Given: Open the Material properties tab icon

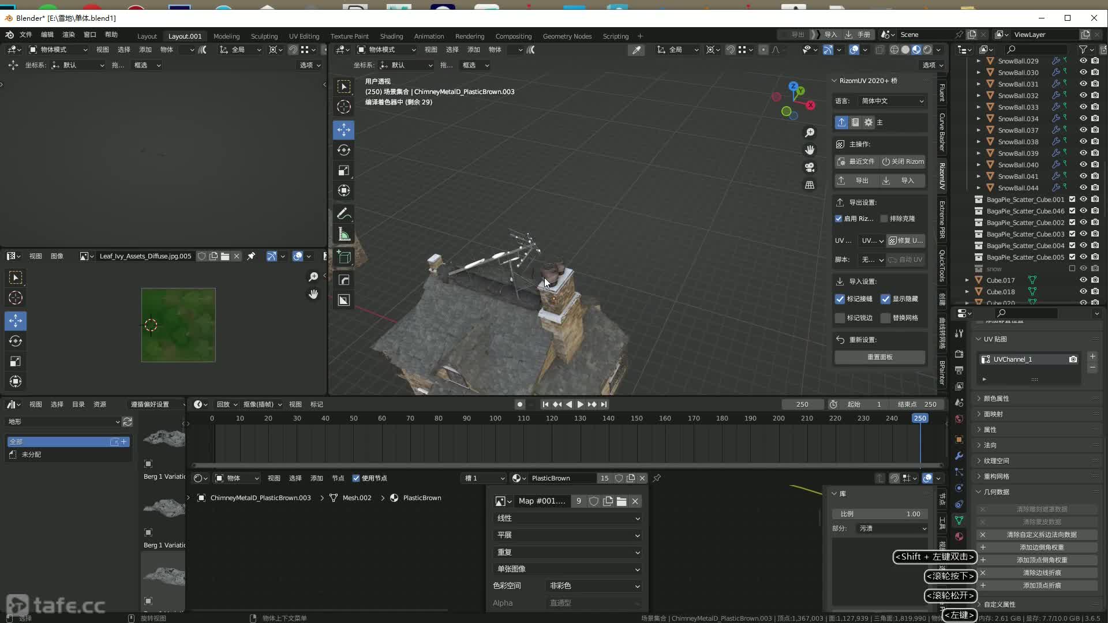Looking at the screenshot, I should coord(959,536).
